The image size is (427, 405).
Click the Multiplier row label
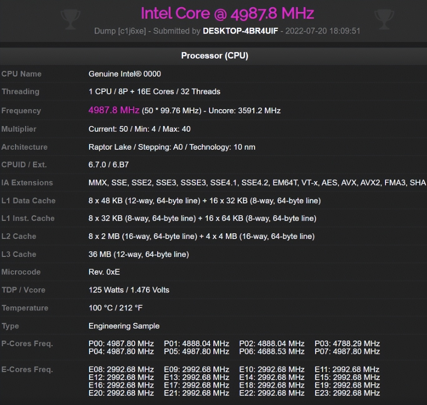(x=19, y=129)
